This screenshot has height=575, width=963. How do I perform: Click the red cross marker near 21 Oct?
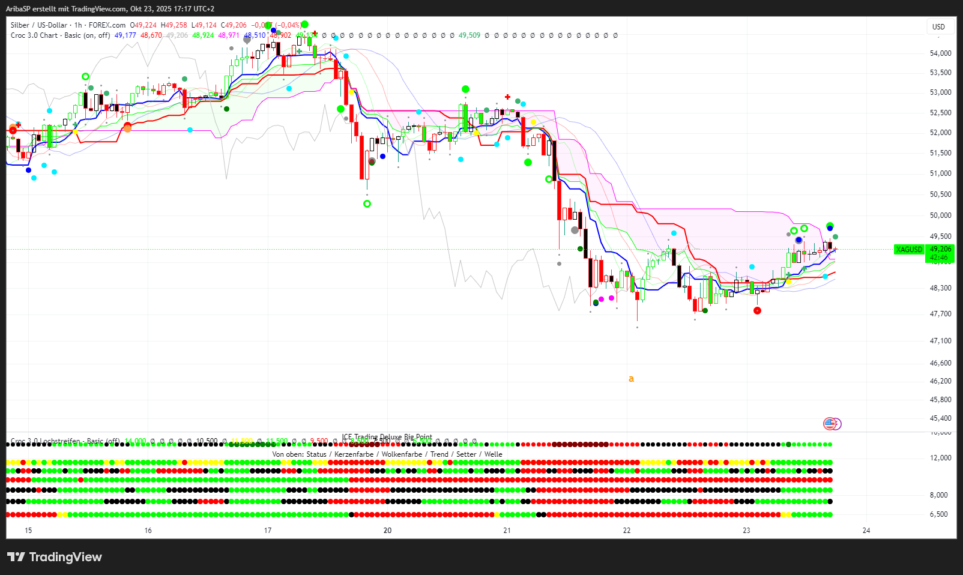(x=508, y=97)
